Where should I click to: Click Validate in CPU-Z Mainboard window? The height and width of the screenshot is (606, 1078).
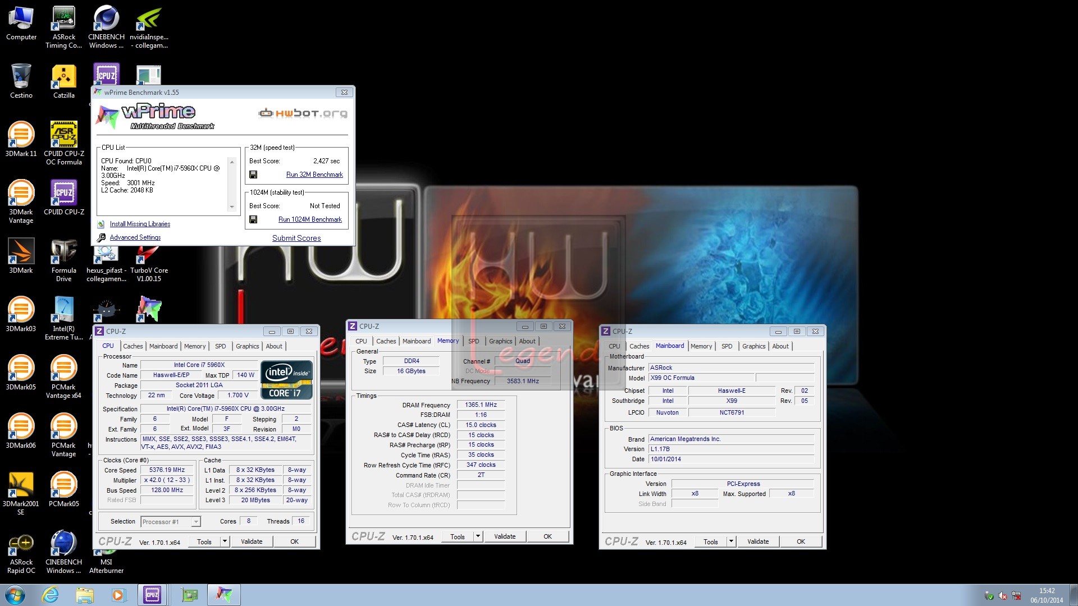tap(758, 541)
